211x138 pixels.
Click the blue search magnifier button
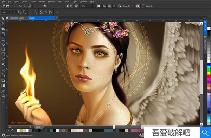pyautogui.click(x=205, y=132)
